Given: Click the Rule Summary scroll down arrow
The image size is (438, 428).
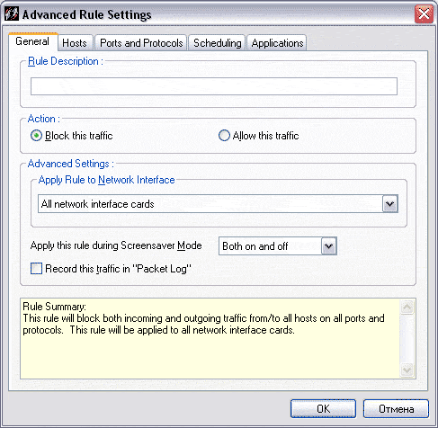Looking at the screenshot, I should [407, 370].
